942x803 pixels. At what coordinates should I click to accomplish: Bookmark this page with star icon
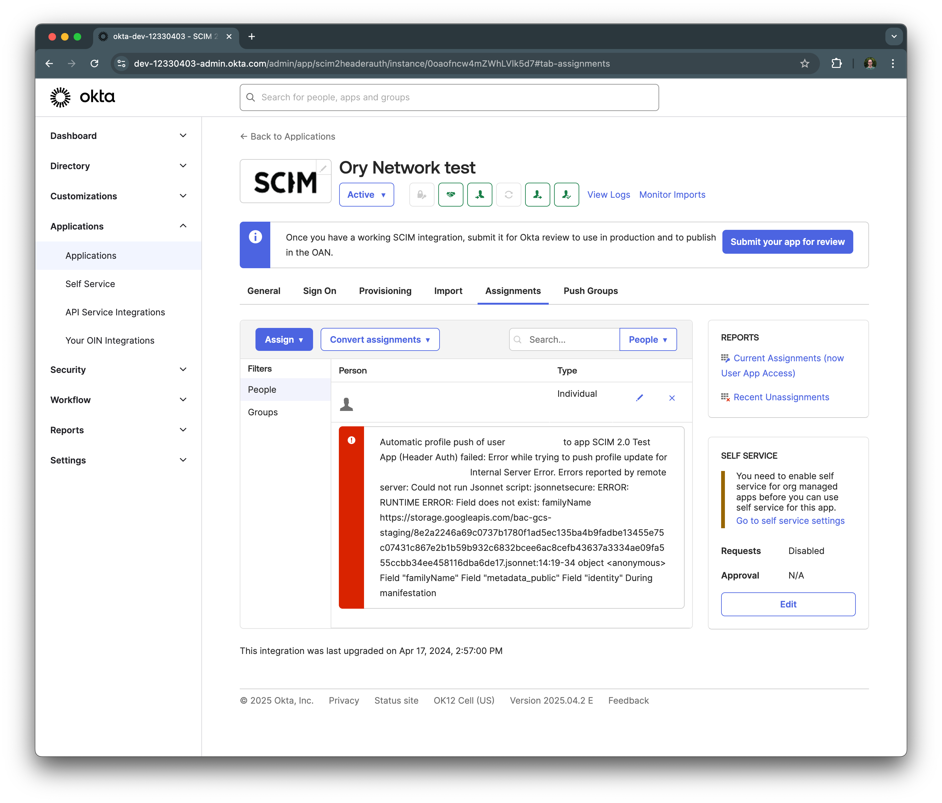tap(804, 64)
